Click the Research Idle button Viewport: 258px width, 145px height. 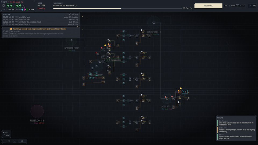(208, 6)
